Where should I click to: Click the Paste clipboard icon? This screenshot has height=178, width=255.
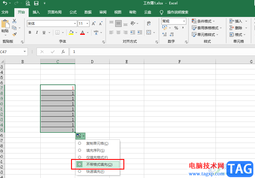5,24
